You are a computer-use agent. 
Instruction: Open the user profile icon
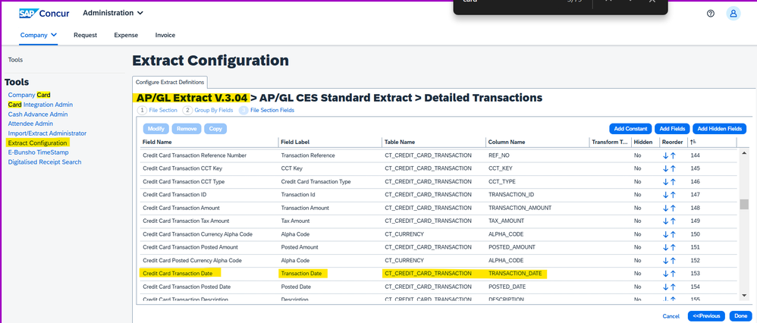click(733, 14)
